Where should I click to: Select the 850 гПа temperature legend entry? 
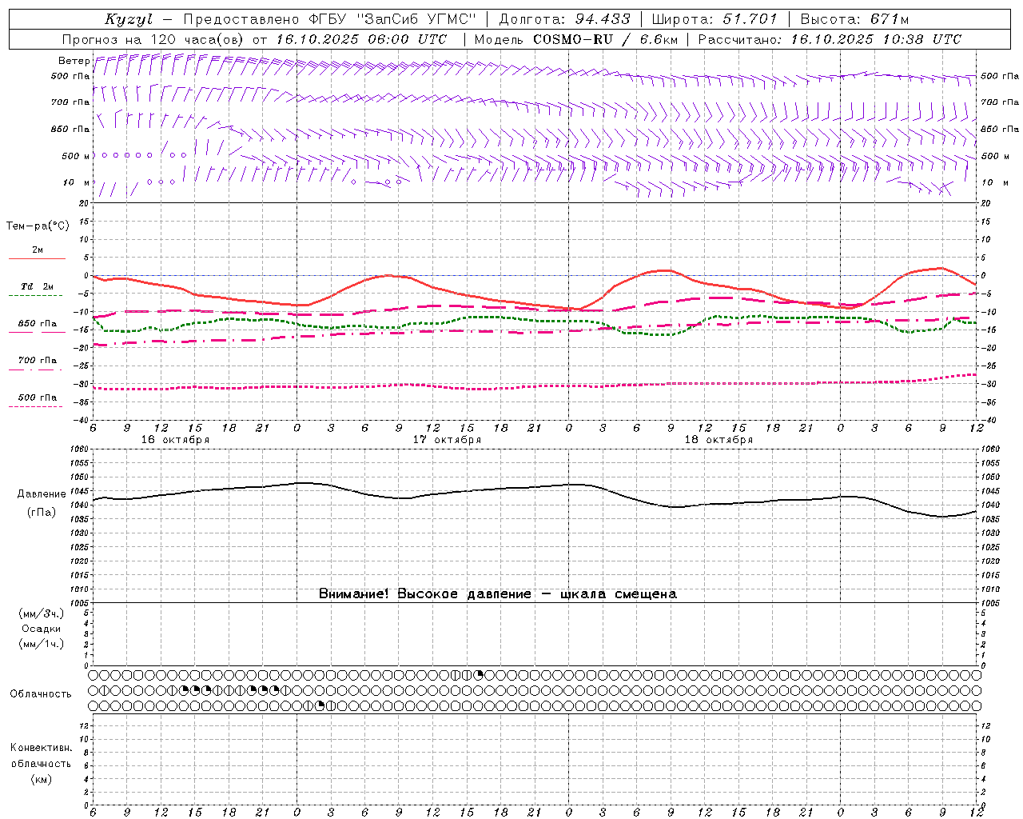tap(38, 324)
